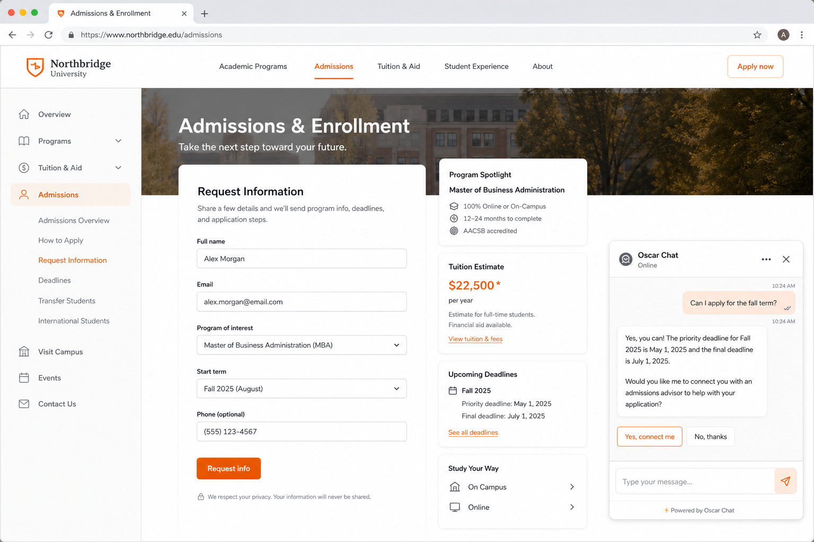This screenshot has height=542, width=814.
Task: Open Online study option arrow
Action: [x=572, y=507]
